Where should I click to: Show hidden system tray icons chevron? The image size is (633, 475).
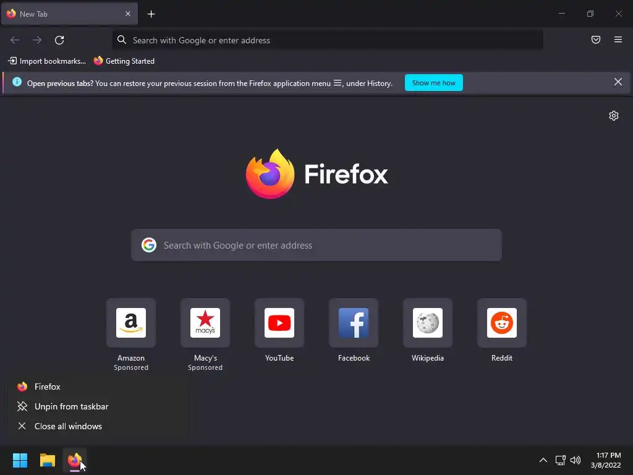(543, 460)
